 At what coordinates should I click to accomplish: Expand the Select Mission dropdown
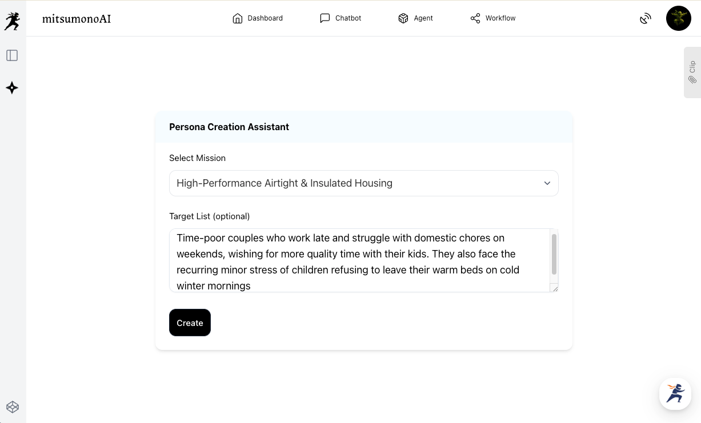(x=363, y=183)
